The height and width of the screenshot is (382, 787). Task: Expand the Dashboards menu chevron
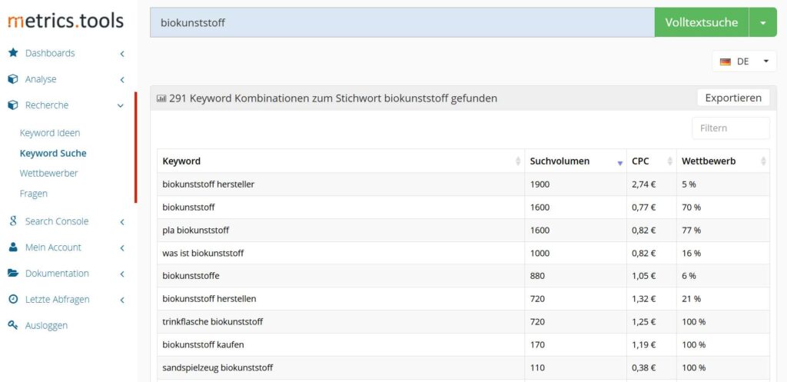122,53
